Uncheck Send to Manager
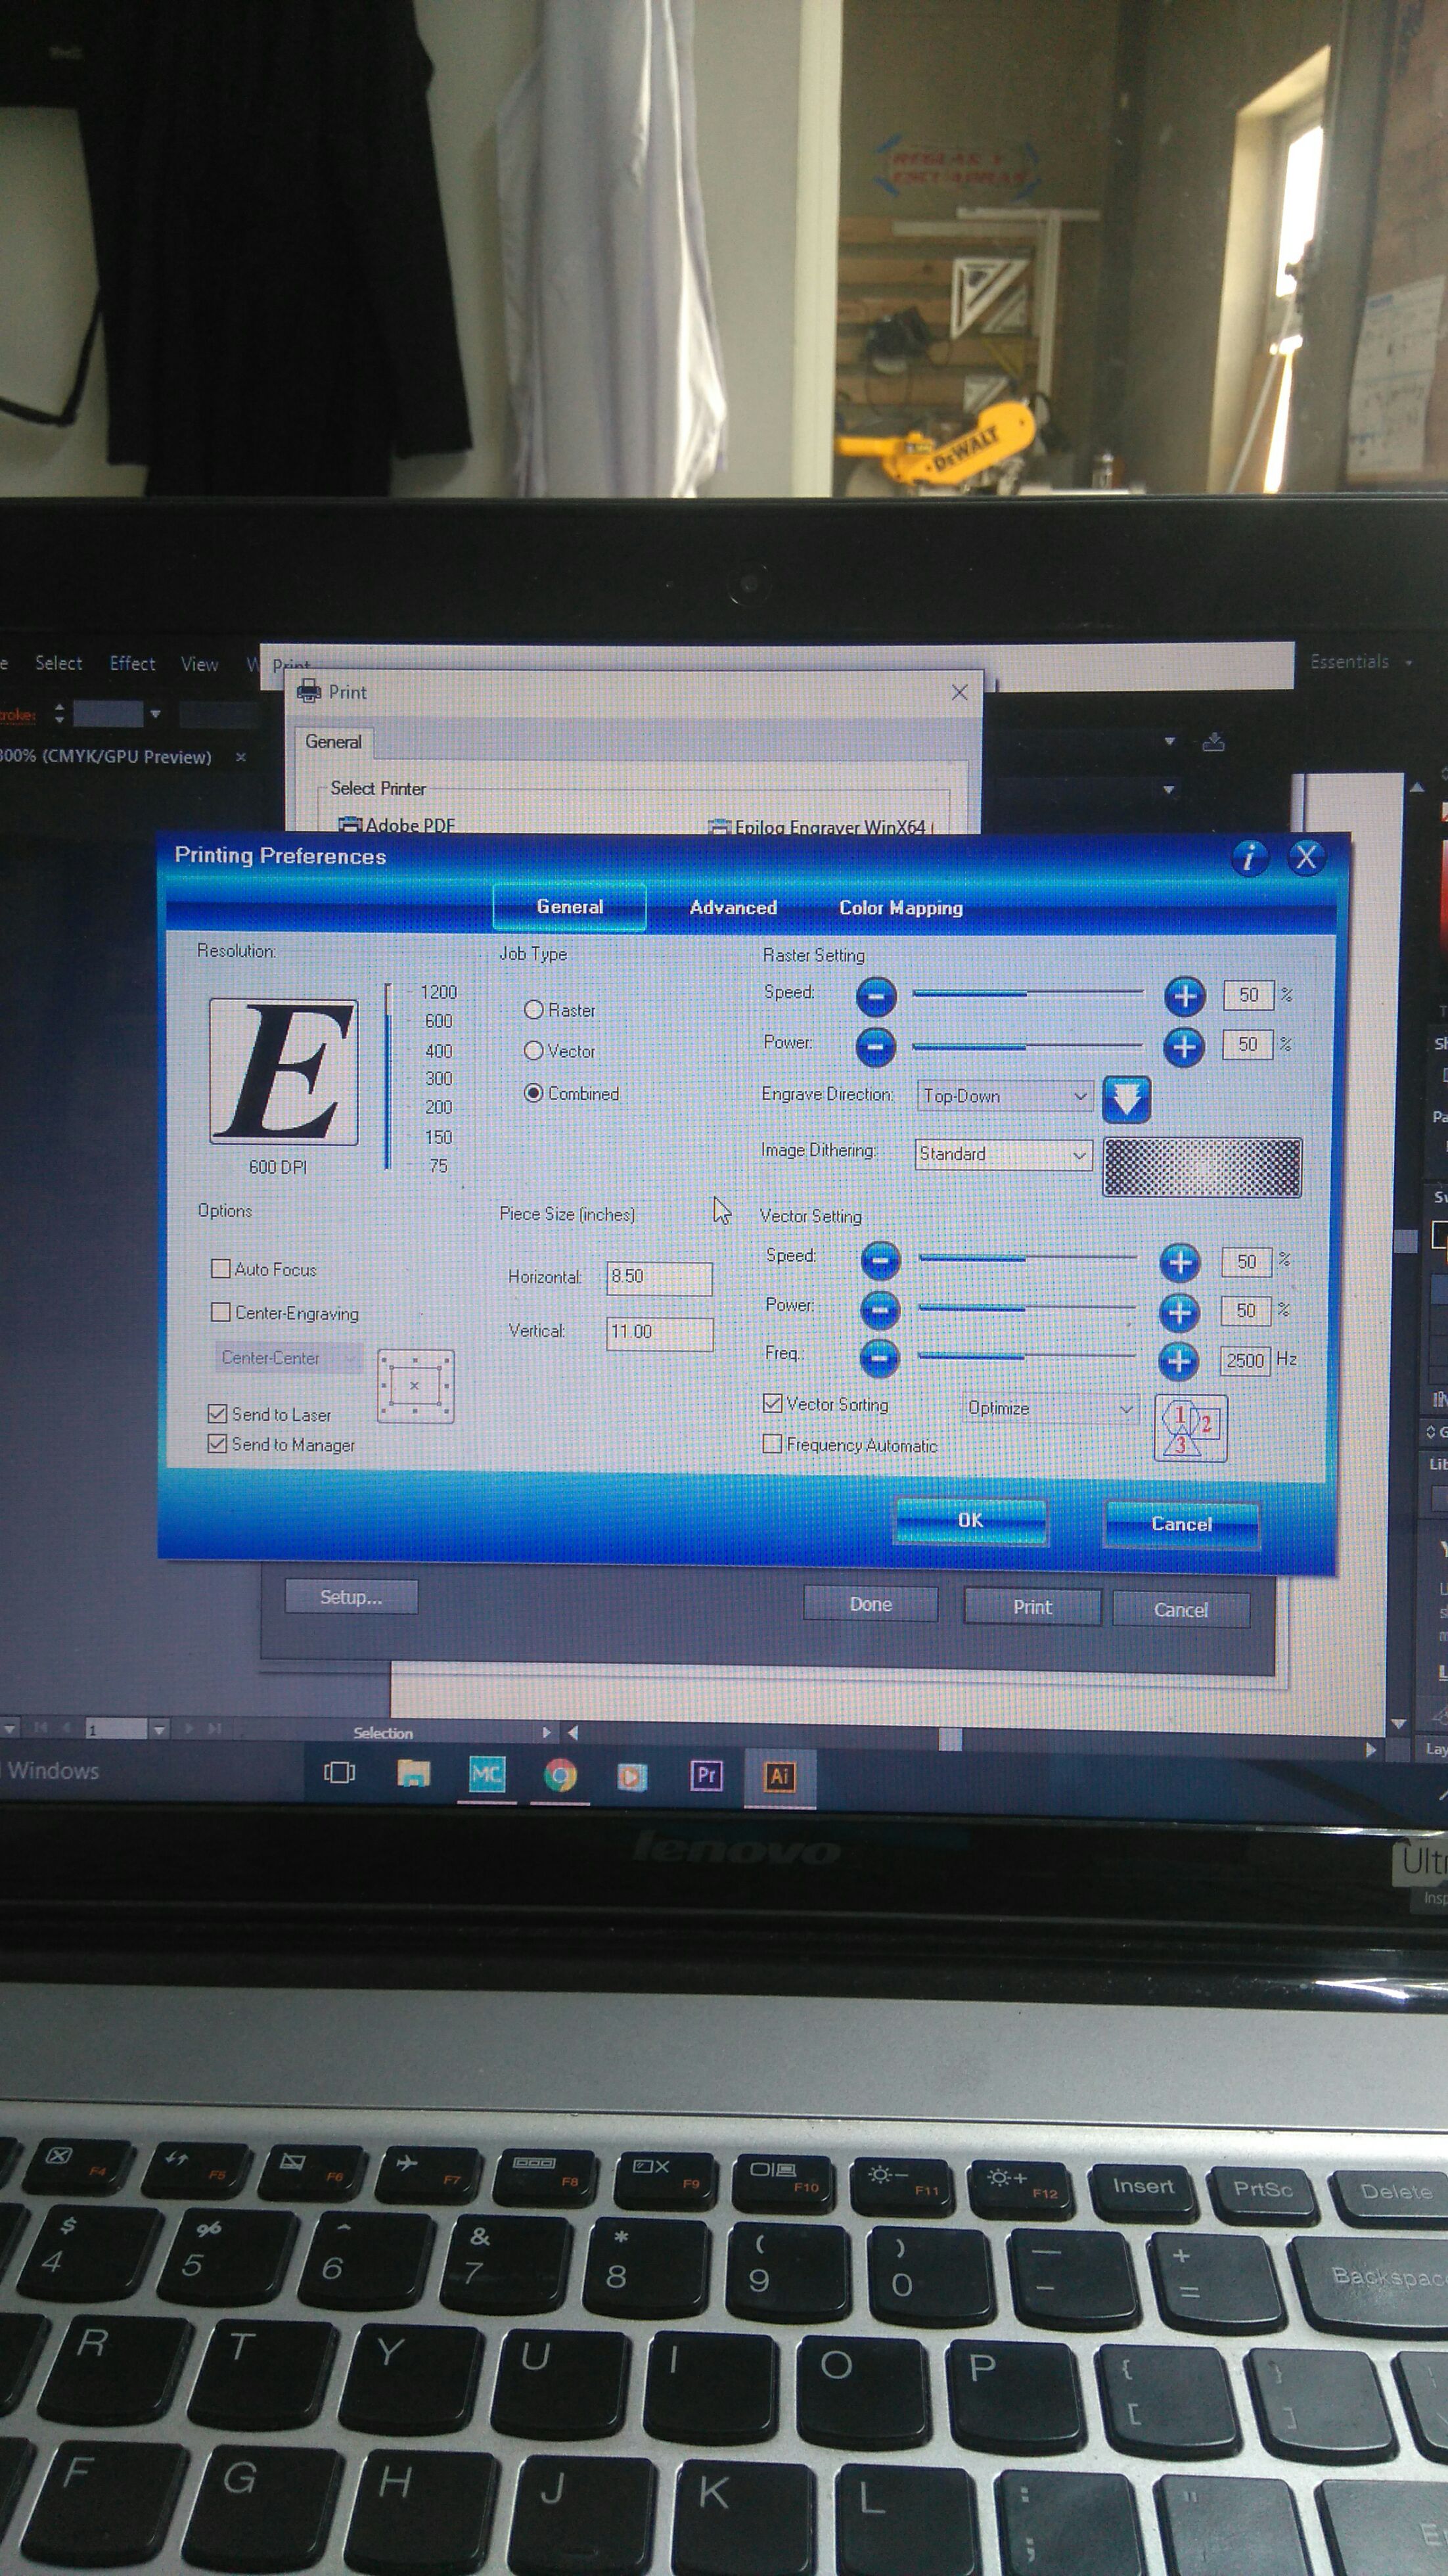 click(217, 1443)
